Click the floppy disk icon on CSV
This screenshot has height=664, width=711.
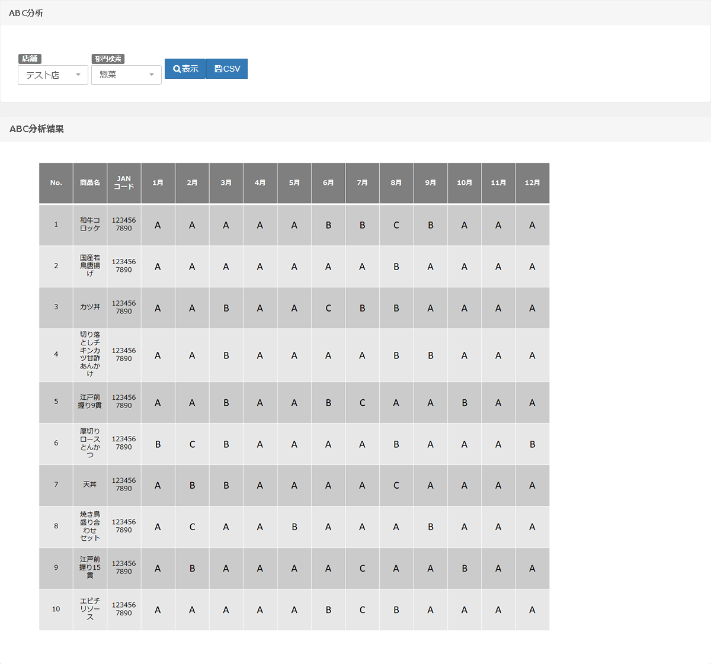(x=218, y=69)
